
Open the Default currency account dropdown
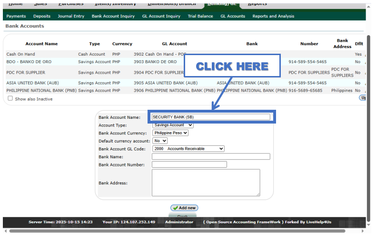pyautogui.click(x=160, y=141)
